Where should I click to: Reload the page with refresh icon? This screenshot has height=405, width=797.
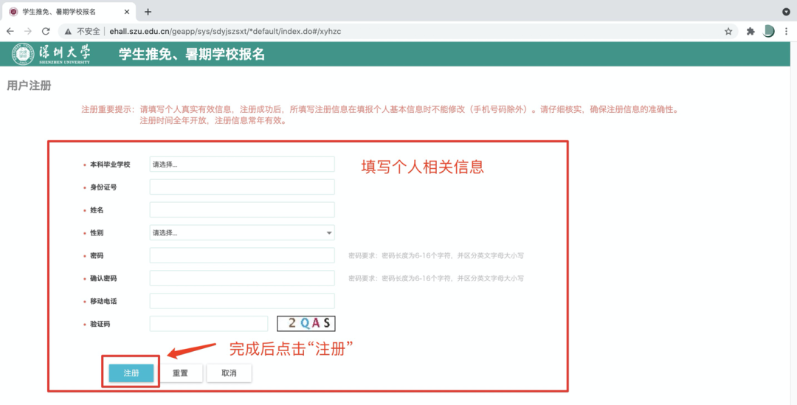[46, 31]
